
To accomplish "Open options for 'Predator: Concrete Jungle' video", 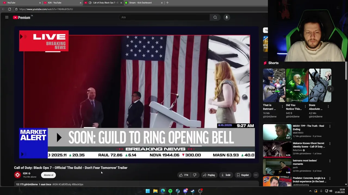I will 330,178.
